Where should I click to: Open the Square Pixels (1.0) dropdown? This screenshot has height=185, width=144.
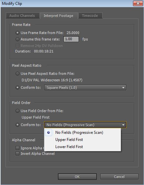tap(85, 87)
